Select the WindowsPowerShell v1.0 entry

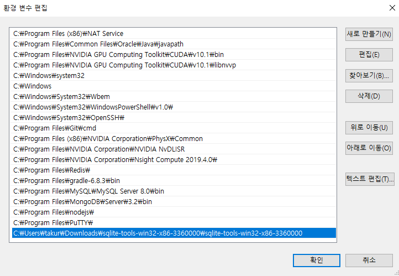174,107
